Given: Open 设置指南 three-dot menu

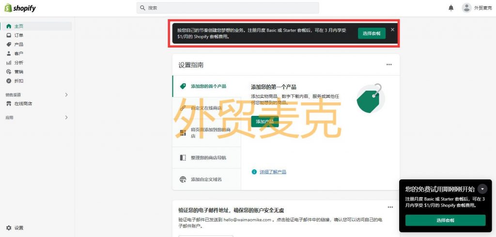Looking at the screenshot, I should pyautogui.click(x=389, y=64).
